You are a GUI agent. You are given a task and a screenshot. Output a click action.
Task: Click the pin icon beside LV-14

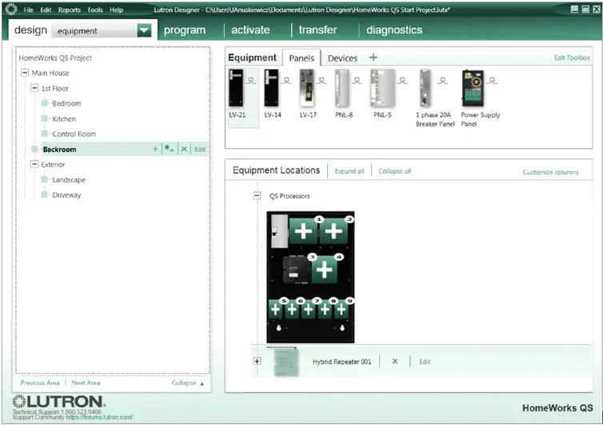click(x=286, y=81)
